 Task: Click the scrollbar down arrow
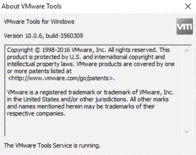(x=187, y=131)
